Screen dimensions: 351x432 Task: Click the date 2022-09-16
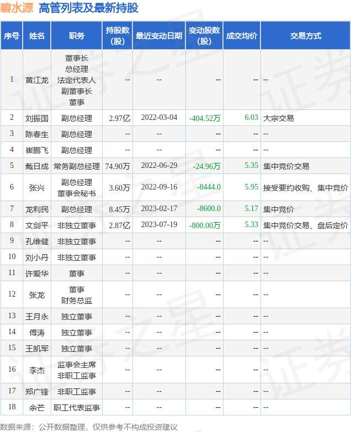[x=159, y=187]
